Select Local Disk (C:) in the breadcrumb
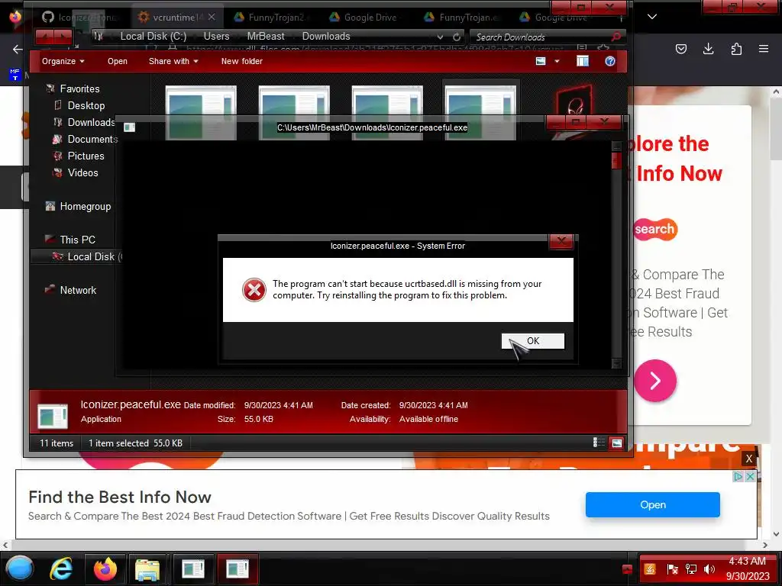The height and width of the screenshot is (586, 782). coord(153,37)
